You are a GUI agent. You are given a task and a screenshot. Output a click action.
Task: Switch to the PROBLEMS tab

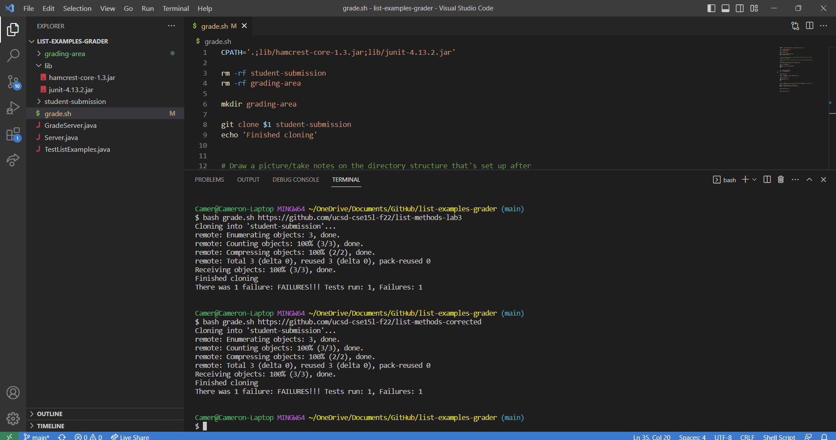click(x=209, y=179)
